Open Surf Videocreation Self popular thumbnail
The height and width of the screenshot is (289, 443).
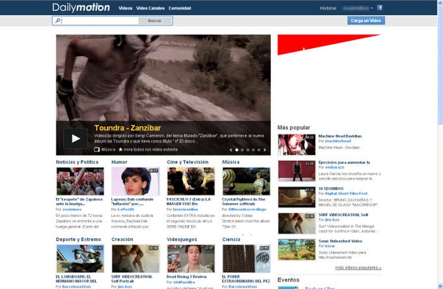296,223
